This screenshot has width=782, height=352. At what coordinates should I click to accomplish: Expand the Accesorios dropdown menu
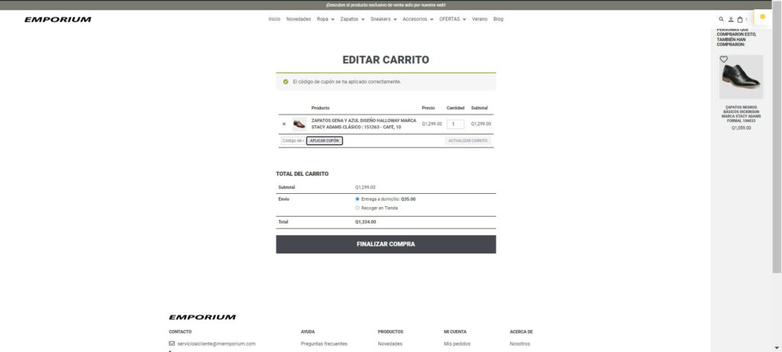pyautogui.click(x=418, y=19)
